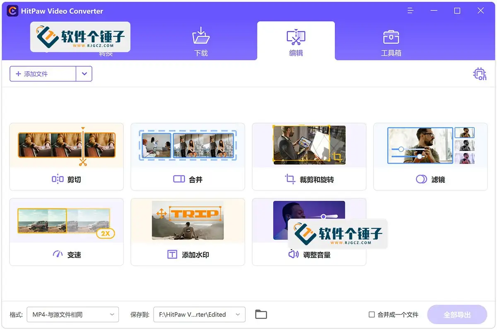497x330 pixels.
Task: Switch to the 工具箱 toolbox tab
Action: [391, 41]
